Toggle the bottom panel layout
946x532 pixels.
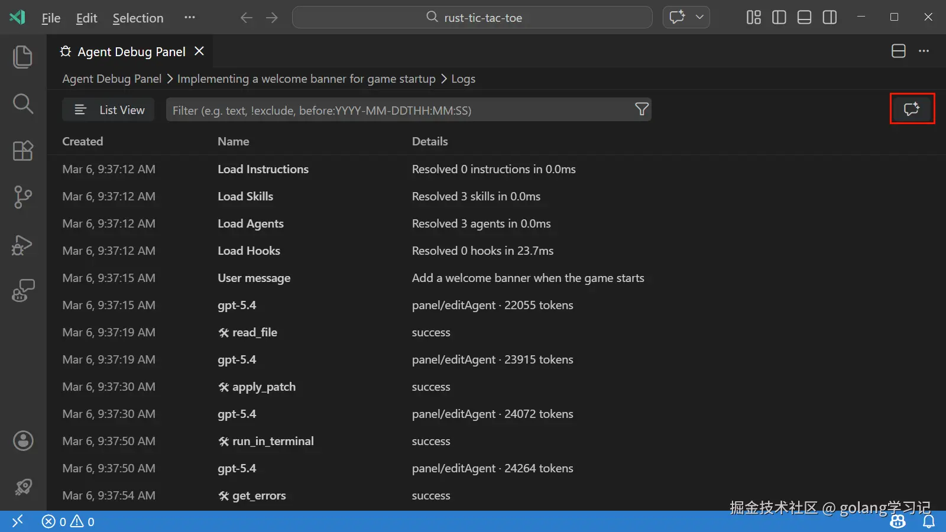tap(804, 18)
